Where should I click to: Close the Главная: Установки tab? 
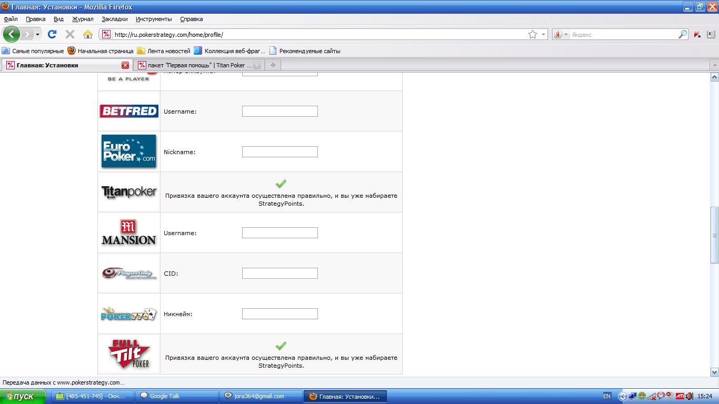[125, 65]
